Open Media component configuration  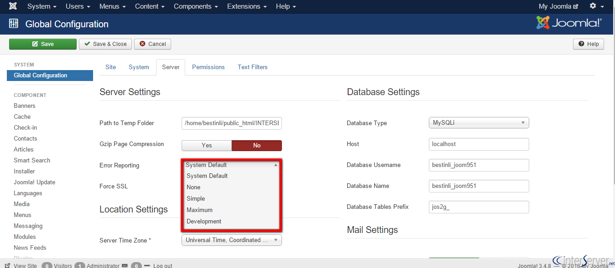tap(22, 204)
